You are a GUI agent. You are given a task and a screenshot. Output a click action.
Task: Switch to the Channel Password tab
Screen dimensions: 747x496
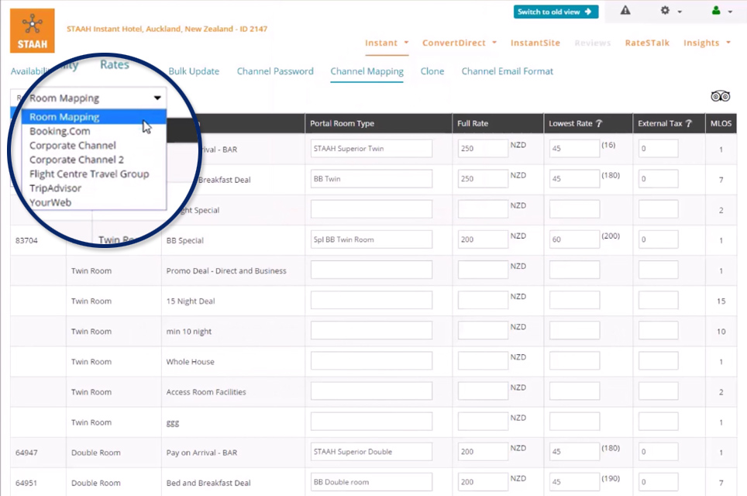coord(275,71)
